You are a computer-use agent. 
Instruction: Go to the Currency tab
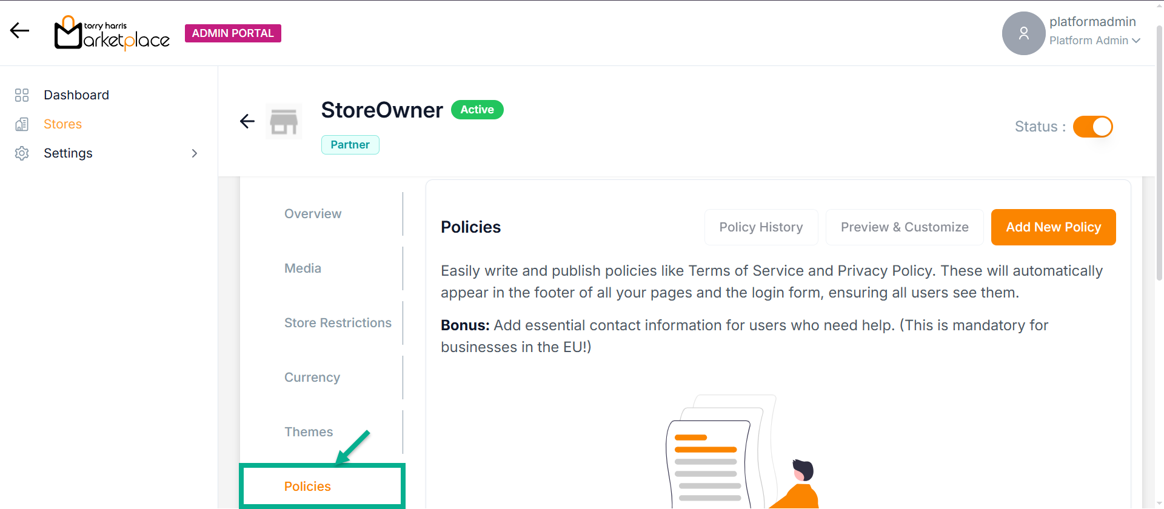(312, 378)
